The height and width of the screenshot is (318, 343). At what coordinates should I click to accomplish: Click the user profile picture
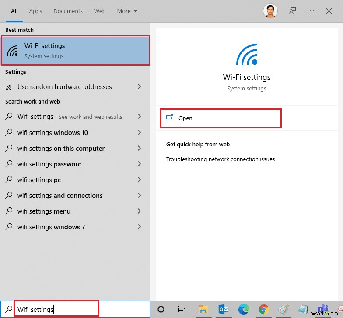click(x=270, y=11)
